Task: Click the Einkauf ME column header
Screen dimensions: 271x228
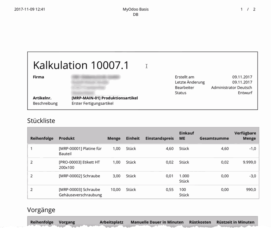Action: point(186,136)
